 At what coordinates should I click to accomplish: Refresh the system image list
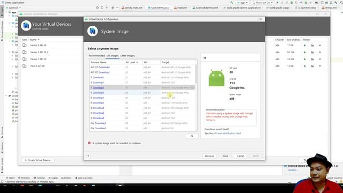point(192,136)
